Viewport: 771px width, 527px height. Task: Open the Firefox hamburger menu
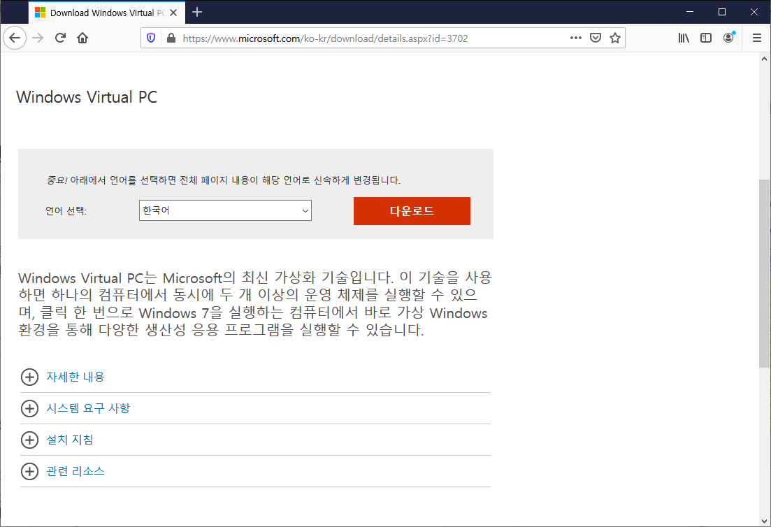757,38
